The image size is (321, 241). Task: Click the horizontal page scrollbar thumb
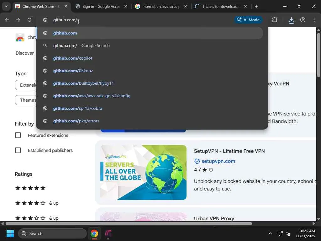click(129, 223)
